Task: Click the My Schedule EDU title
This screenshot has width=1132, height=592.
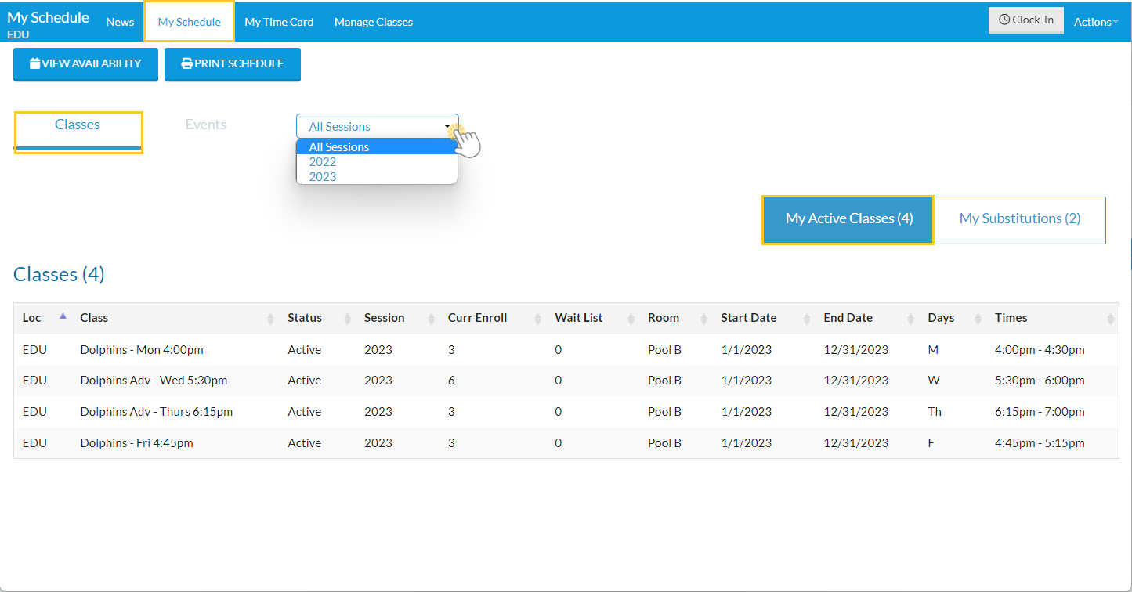Action: click(x=48, y=23)
